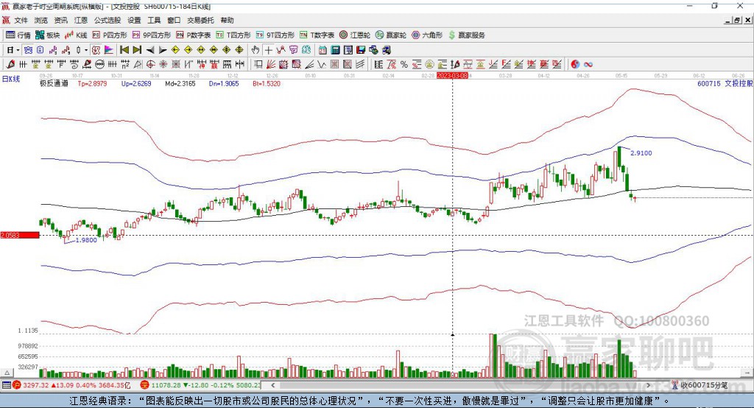Click the Md=2.3165 indicator value
The image size is (754, 408).
pos(180,83)
